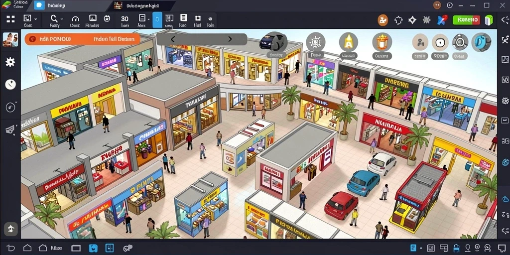Click the grid layout icon beside blue button
Viewport: 510px width, 255px height.
(169, 18)
